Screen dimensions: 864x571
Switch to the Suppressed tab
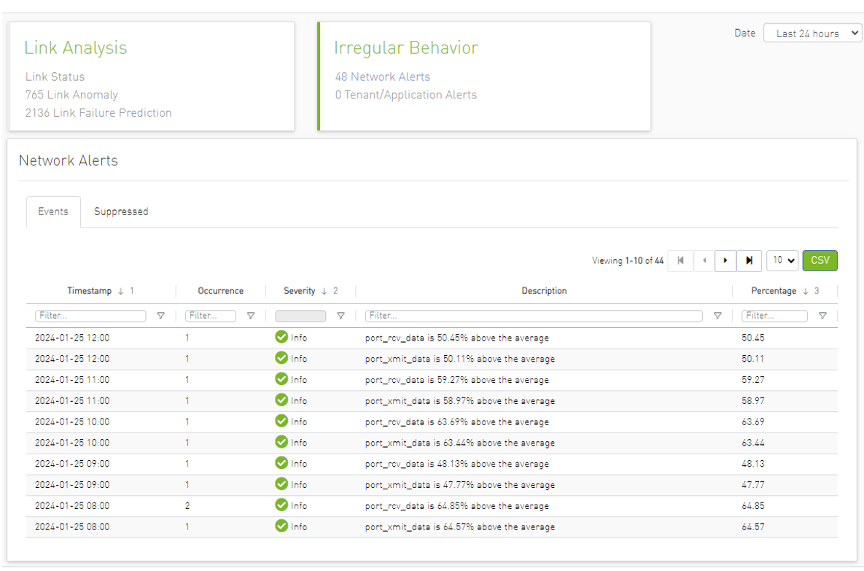click(x=121, y=211)
